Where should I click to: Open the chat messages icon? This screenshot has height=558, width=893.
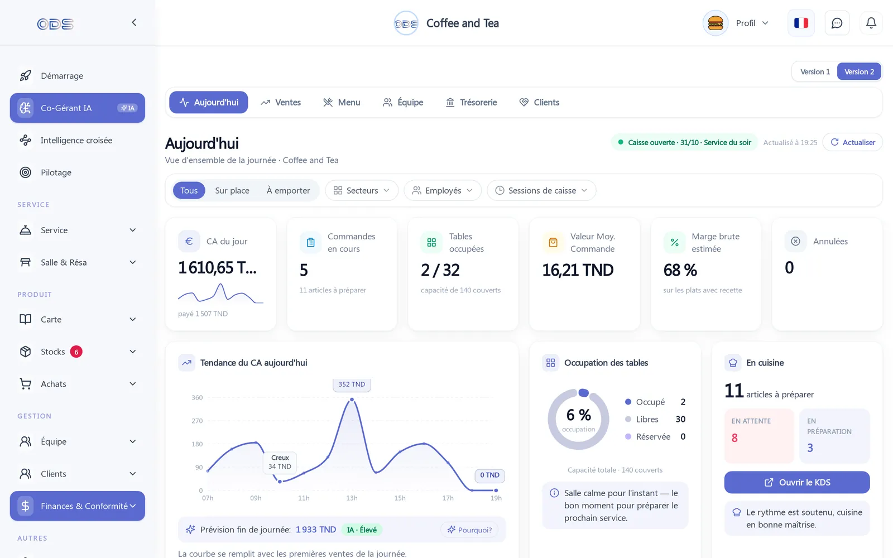pos(837,23)
